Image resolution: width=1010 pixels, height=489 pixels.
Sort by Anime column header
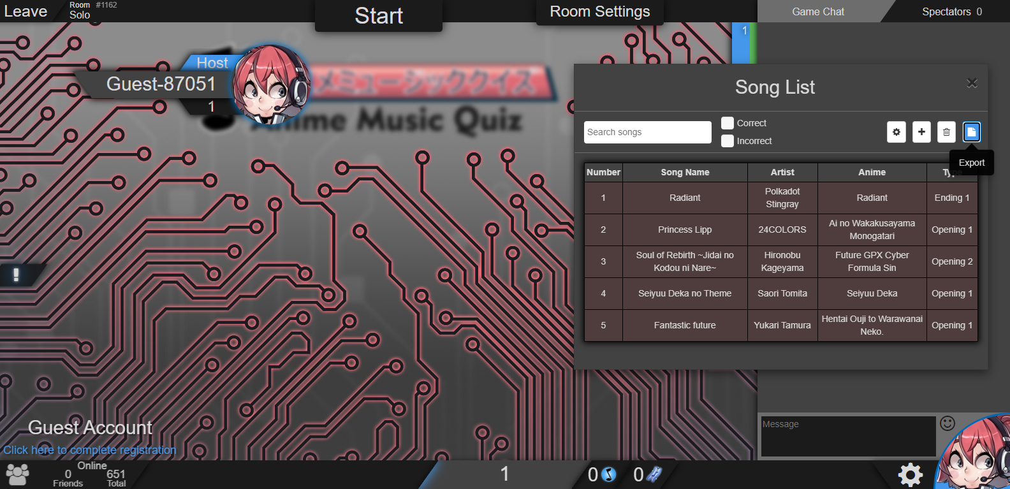(x=872, y=172)
